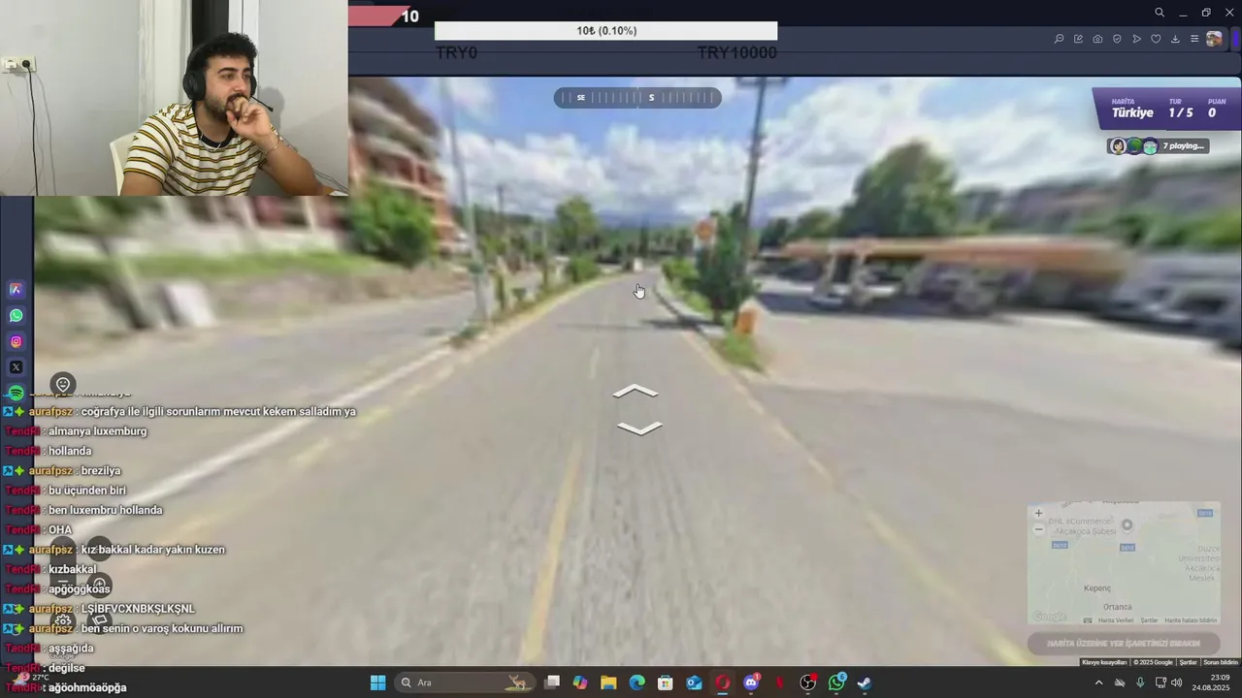Open Instagram in the browser sidebar
The width and height of the screenshot is (1242, 698).
pos(16,341)
